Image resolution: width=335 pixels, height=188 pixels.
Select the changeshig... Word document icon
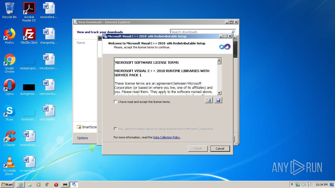pyautogui.click(x=49, y=36)
